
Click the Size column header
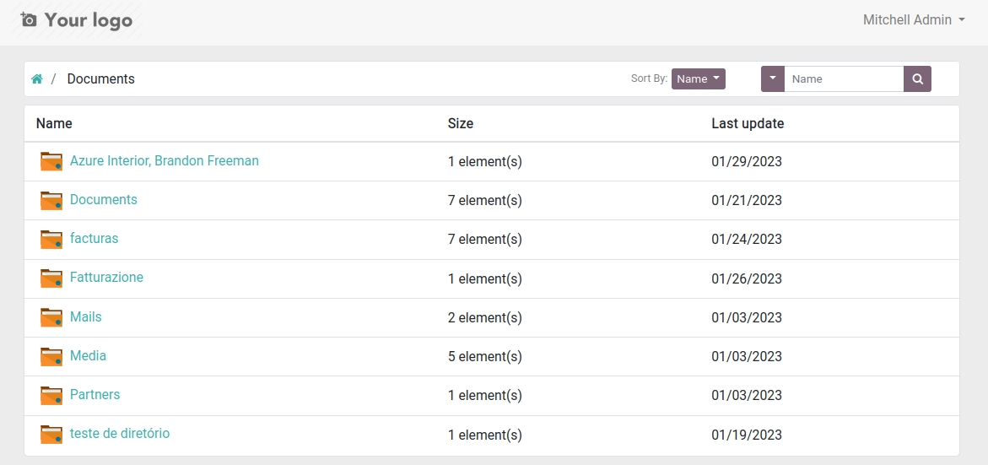point(460,123)
